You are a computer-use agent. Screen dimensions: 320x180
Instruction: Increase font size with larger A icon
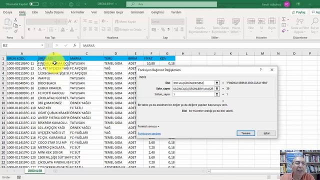[70, 21]
